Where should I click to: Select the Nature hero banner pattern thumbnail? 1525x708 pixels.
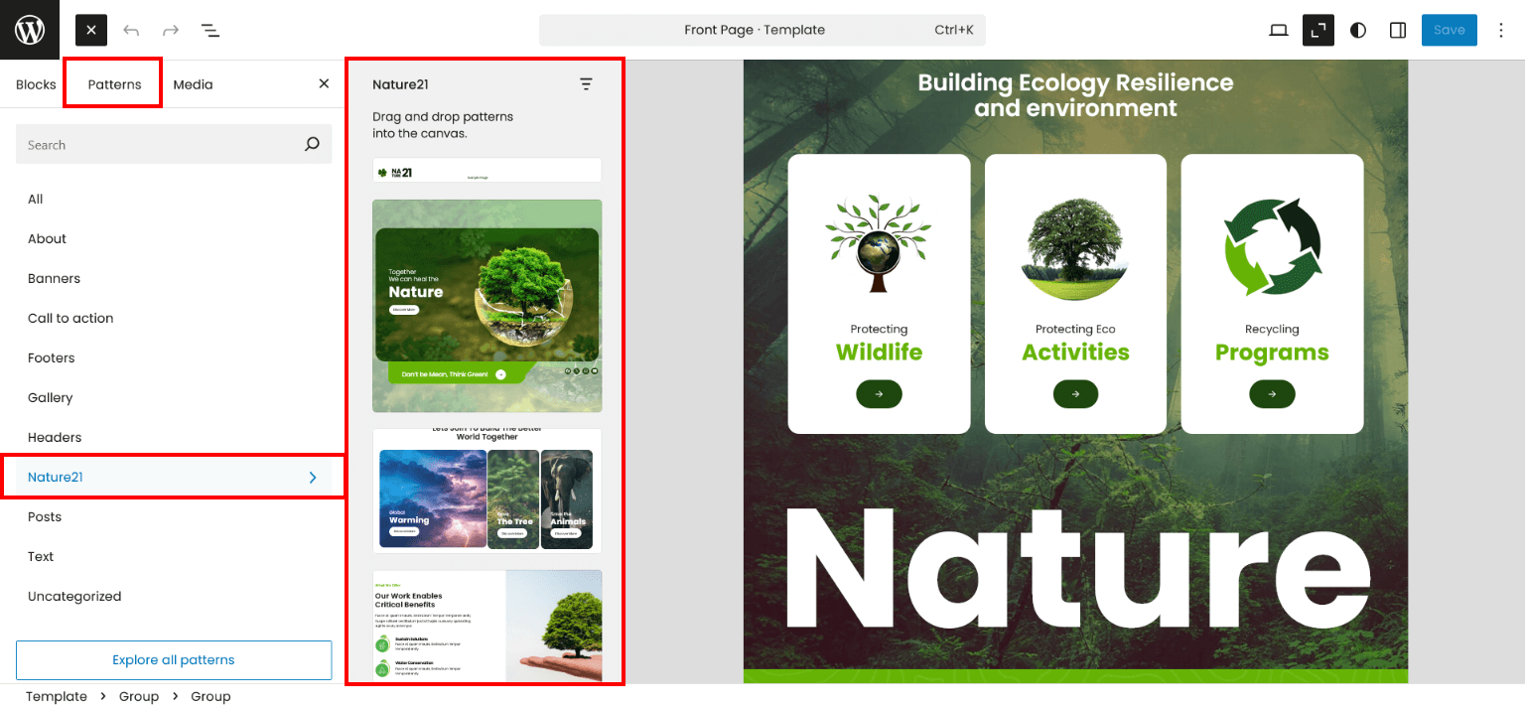click(x=486, y=306)
